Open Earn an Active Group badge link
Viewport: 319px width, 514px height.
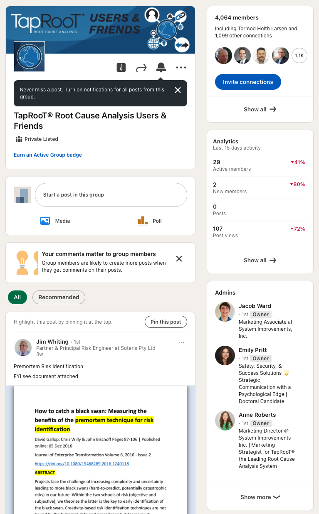point(48,155)
